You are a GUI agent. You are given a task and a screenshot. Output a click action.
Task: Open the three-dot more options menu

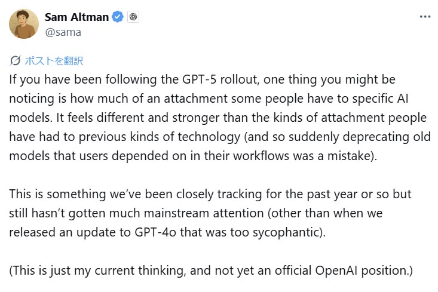(425, 17)
